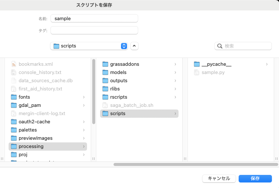279x188 pixels.
Task: Select the saga_batch_job.sh file name
Action: click(x=132, y=105)
